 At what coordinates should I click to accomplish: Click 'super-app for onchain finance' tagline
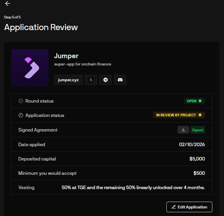click(x=83, y=64)
